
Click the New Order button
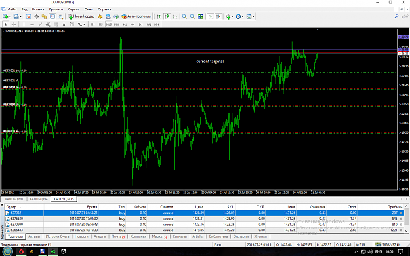(81, 16)
